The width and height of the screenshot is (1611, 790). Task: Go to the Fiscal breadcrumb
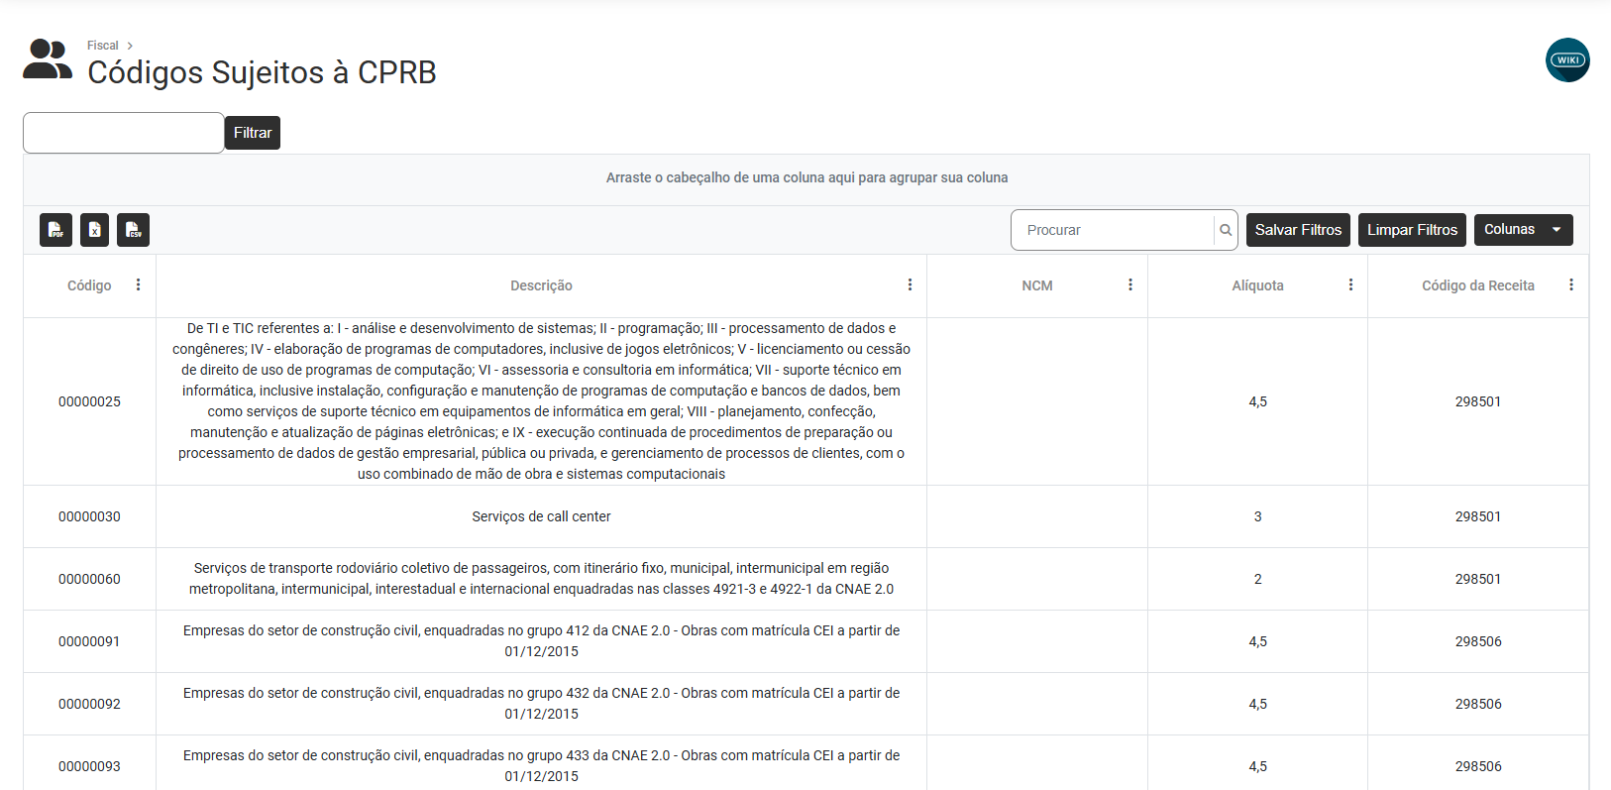tap(102, 46)
